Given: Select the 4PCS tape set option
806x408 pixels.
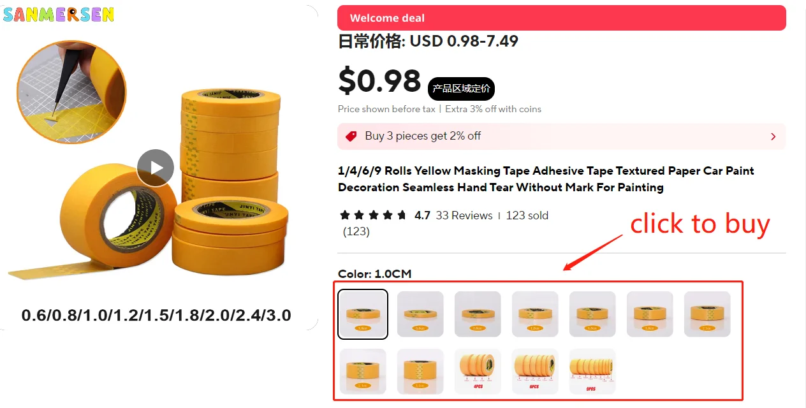Looking at the screenshot, I should click(x=478, y=372).
